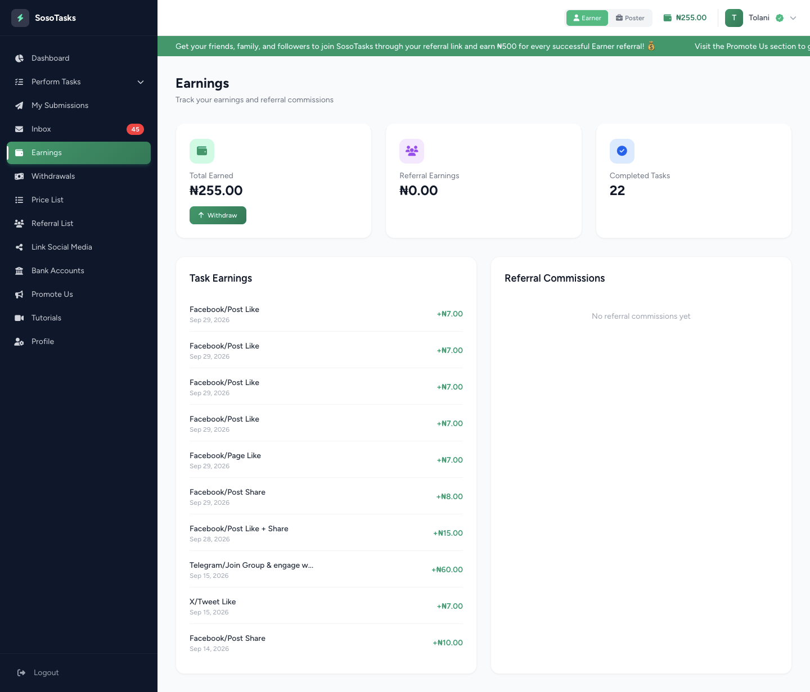The height and width of the screenshot is (692, 810).
Task: Select the Facebook/Post Like + Share row
Action: [326, 533]
